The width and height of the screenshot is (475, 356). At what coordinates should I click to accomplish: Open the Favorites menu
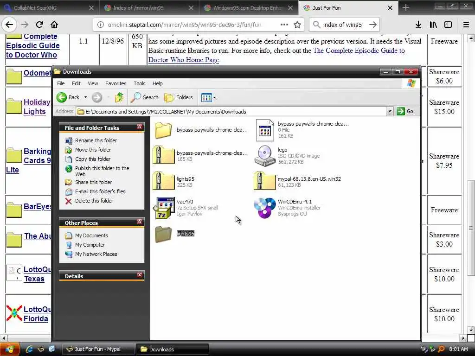click(x=116, y=83)
